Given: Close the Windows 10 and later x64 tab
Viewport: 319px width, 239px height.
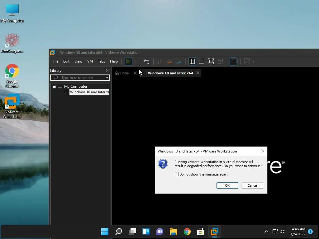Looking at the screenshot, I should (x=198, y=73).
